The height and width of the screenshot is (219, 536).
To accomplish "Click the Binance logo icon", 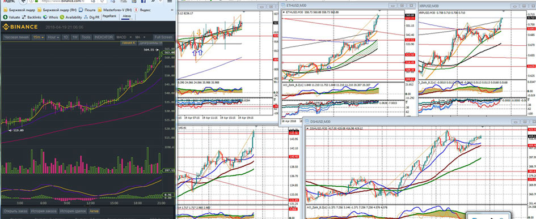I will click(x=6, y=27).
